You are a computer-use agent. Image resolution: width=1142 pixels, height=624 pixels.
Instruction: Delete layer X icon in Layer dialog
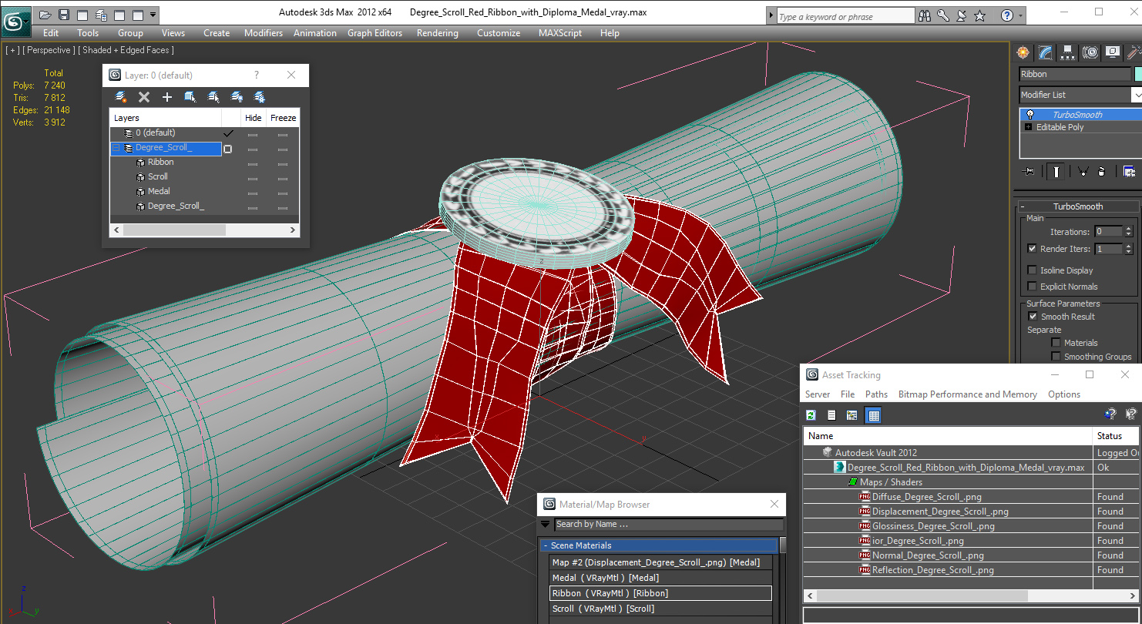pyautogui.click(x=144, y=97)
